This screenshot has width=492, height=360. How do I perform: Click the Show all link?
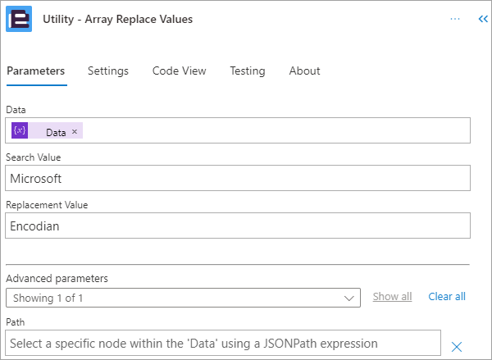tap(392, 297)
